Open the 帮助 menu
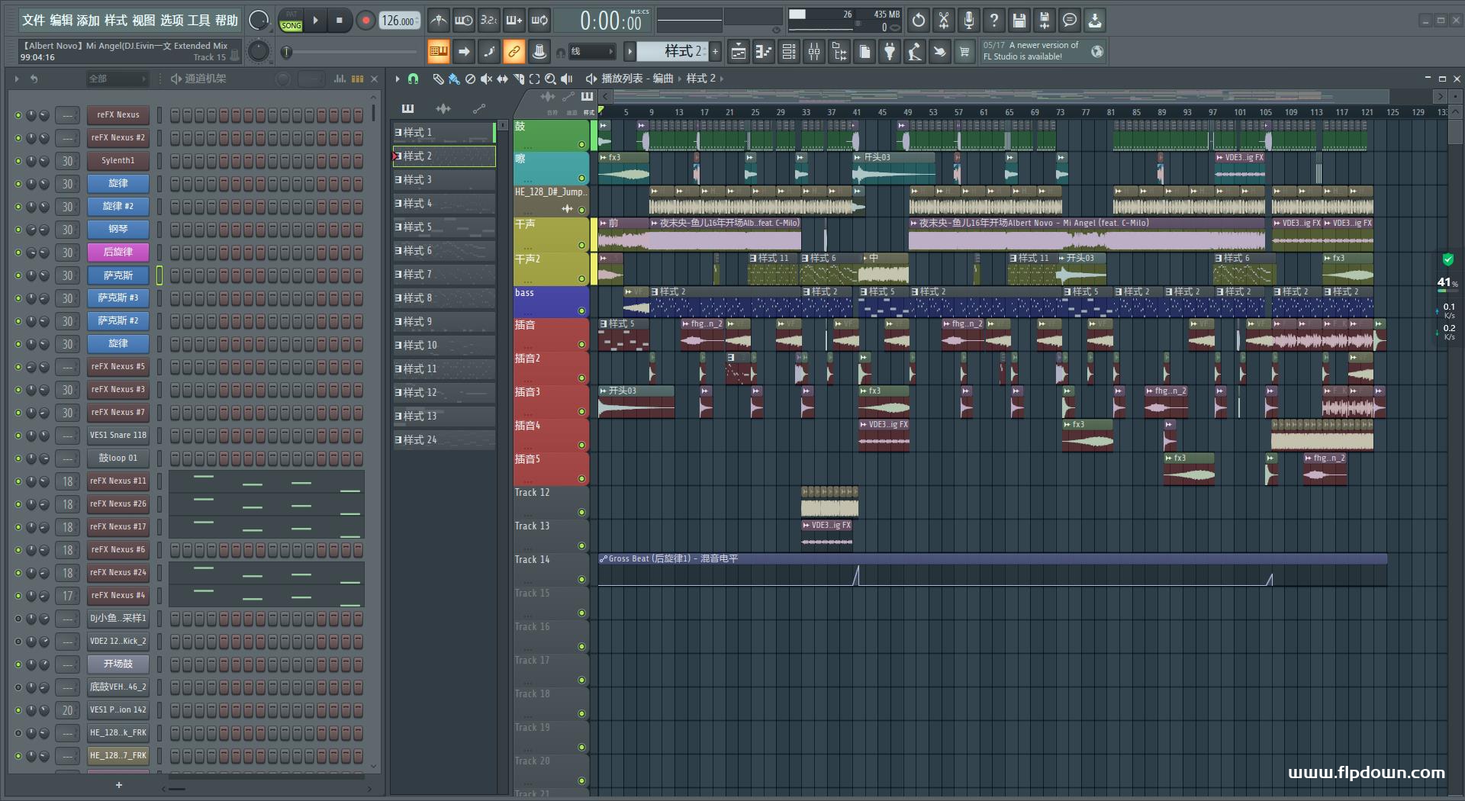 coord(226,21)
